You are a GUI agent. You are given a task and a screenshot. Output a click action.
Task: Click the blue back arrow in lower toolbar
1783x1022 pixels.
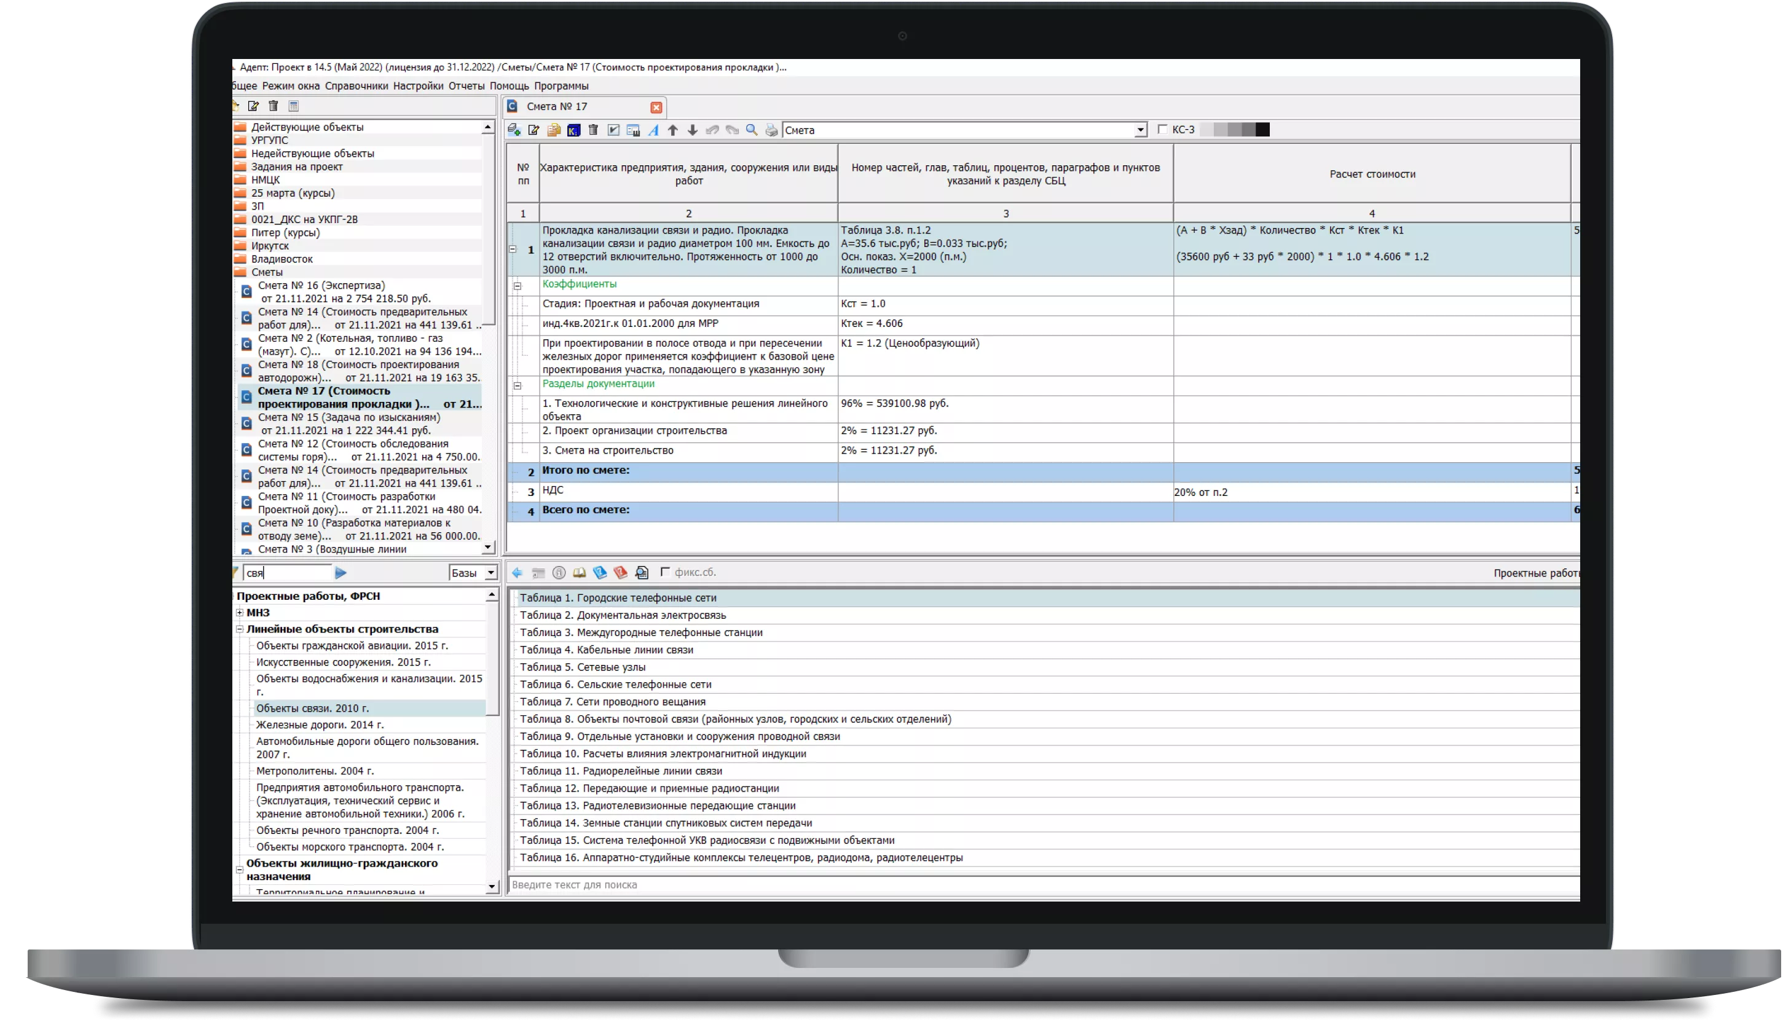point(518,573)
